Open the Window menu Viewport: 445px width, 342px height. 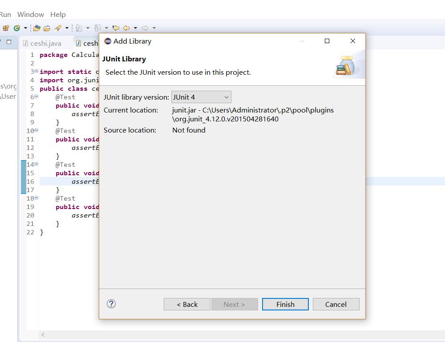pyautogui.click(x=31, y=15)
